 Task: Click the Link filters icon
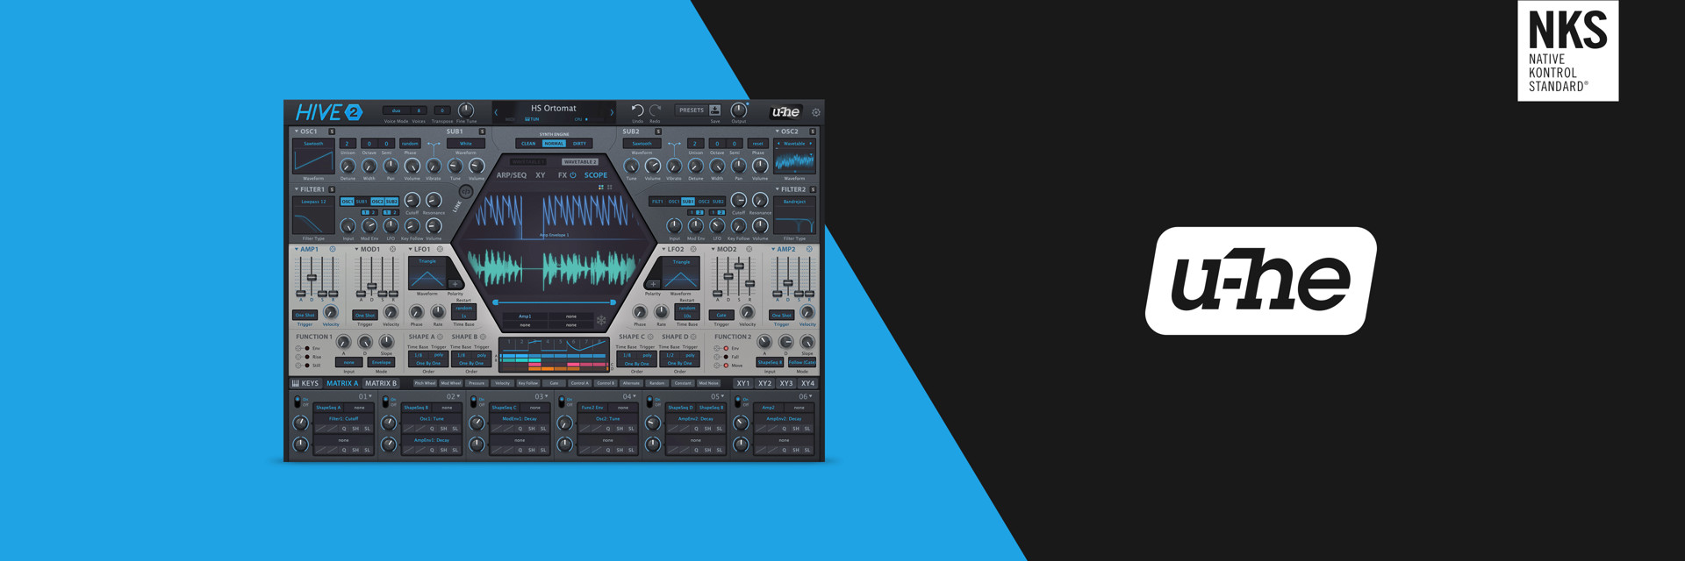pyautogui.click(x=466, y=191)
